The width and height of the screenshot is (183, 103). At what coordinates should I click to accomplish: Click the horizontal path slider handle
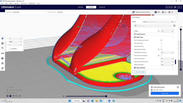coord(106,96)
